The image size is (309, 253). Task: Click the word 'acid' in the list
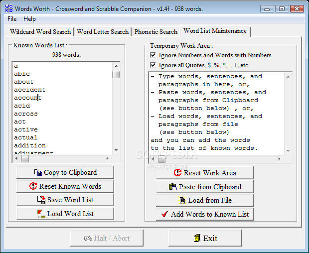pos(22,106)
